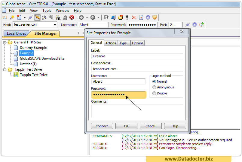Open the Tools menu
The image size is (242, 162).
pos(47,11)
